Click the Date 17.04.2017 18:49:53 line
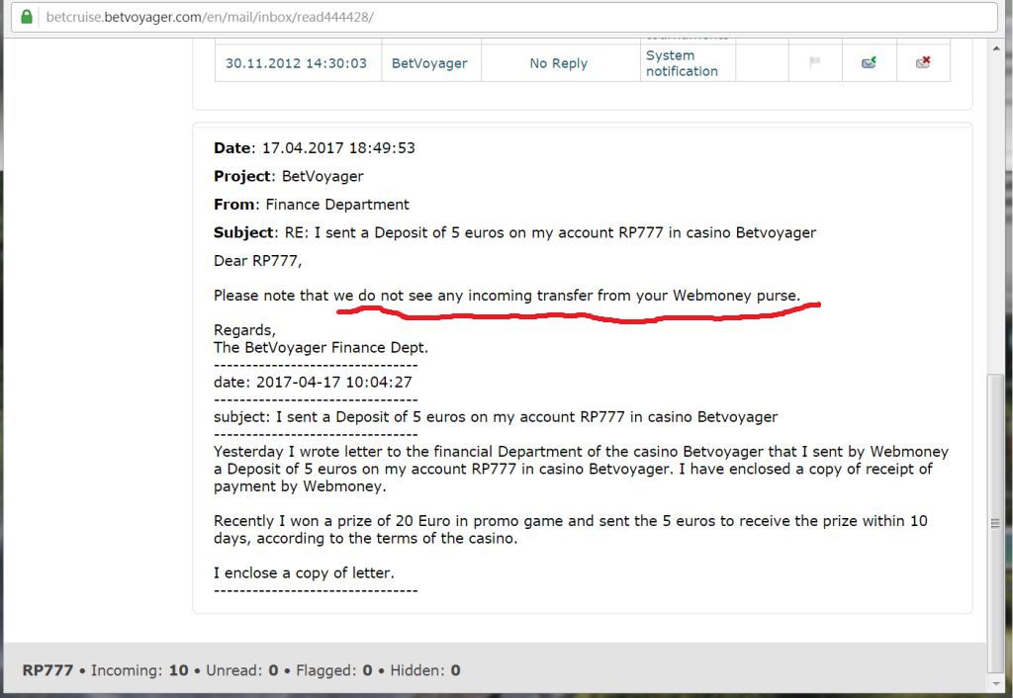The width and height of the screenshot is (1013, 698). pyautogui.click(x=315, y=148)
